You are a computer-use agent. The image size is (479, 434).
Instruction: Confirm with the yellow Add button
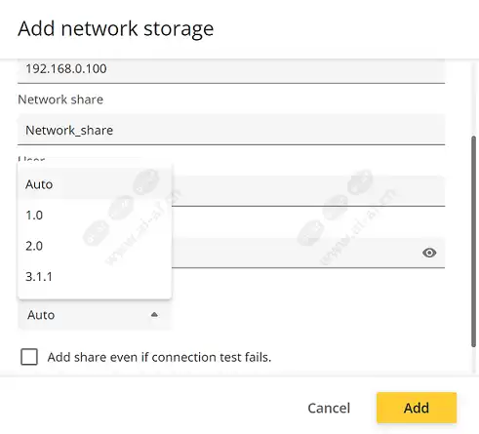(417, 408)
